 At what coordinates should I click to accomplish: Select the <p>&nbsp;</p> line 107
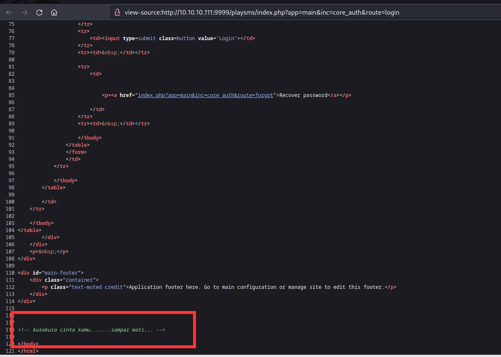pyautogui.click(x=49, y=252)
